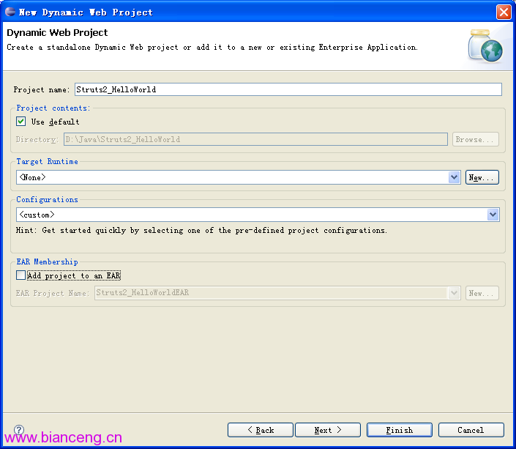This screenshot has height=449, width=516.
Task: Click the Directory path field
Action: click(255, 139)
